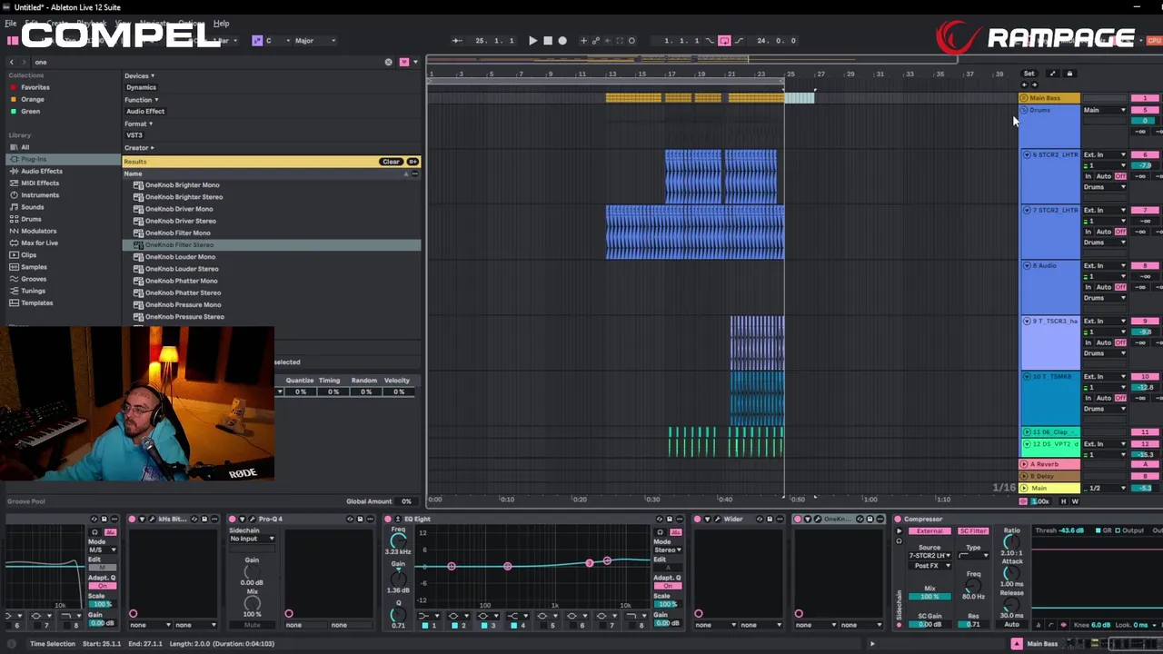This screenshot has height=654, width=1163.
Task: Open the Tunings library category
Action: tap(34, 291)
